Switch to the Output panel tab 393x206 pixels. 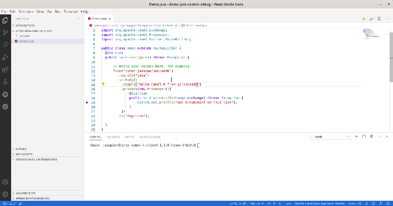click(130, 137)
